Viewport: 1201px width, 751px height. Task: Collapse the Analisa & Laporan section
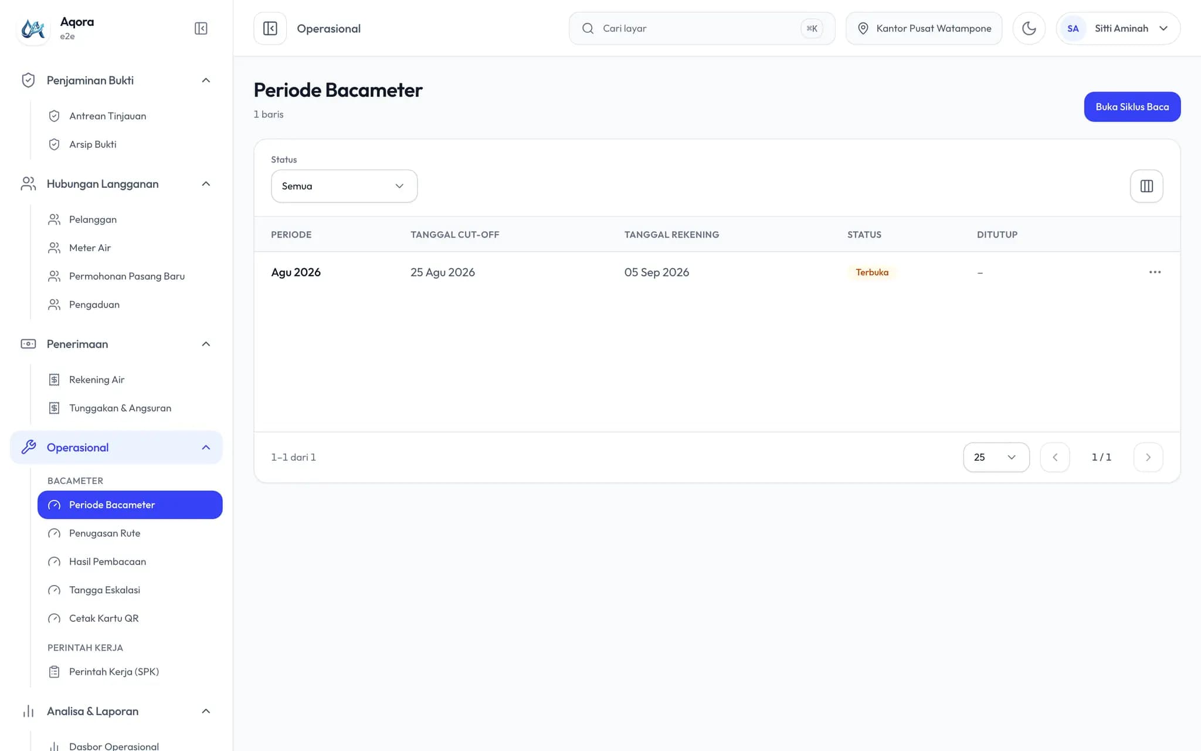(x=206, y=711)
